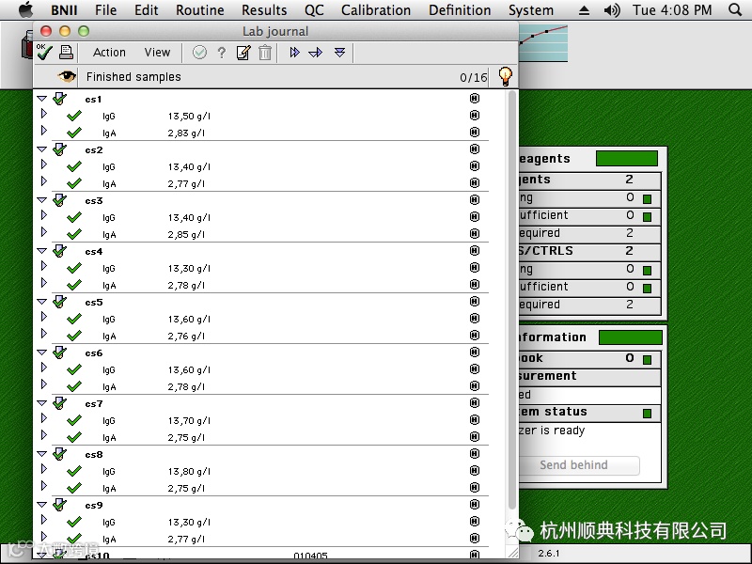Click the status icon on cs5 row

click(x=475, y=301)
